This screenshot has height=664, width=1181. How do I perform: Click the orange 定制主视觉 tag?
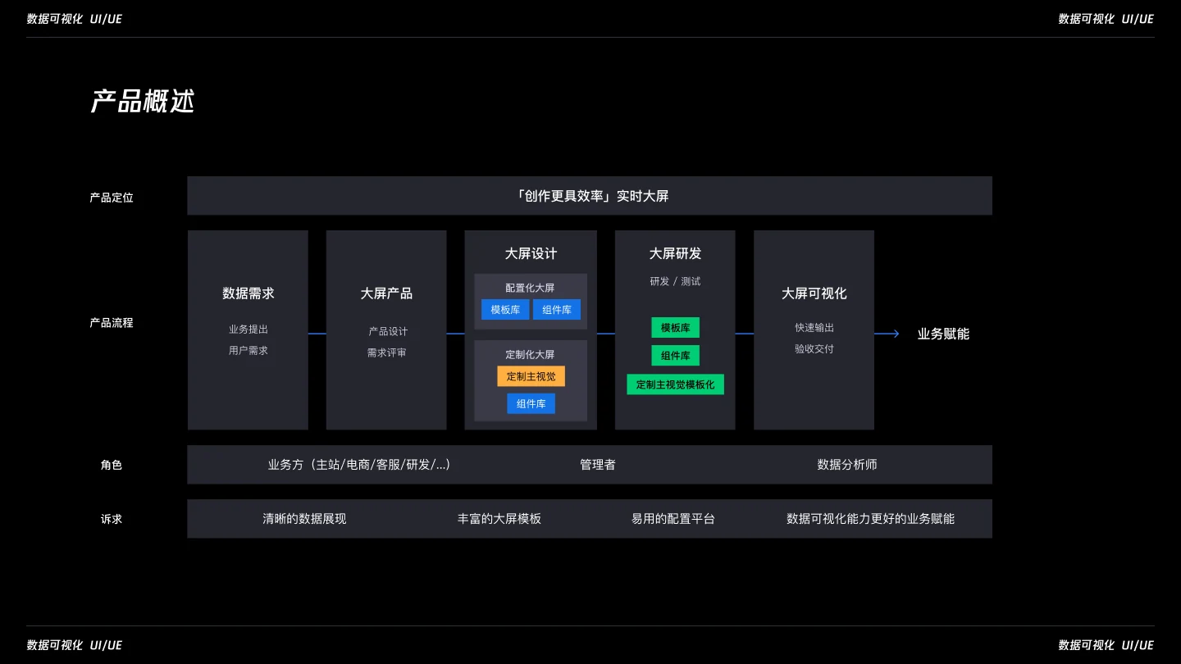(531, 376)
